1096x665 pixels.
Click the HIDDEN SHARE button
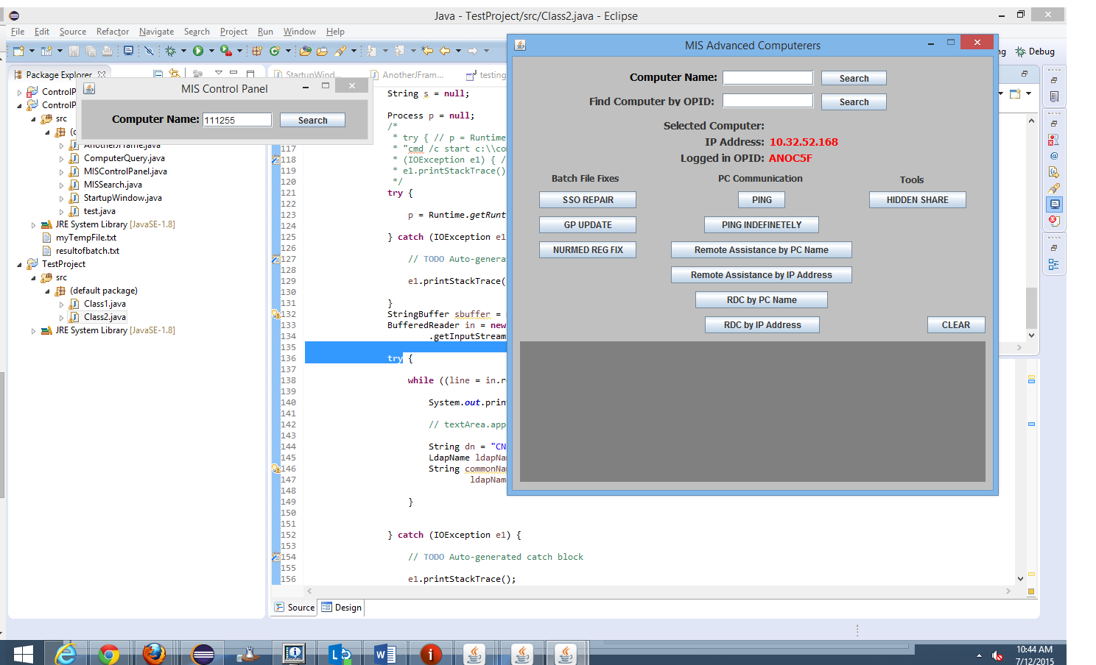917,200
